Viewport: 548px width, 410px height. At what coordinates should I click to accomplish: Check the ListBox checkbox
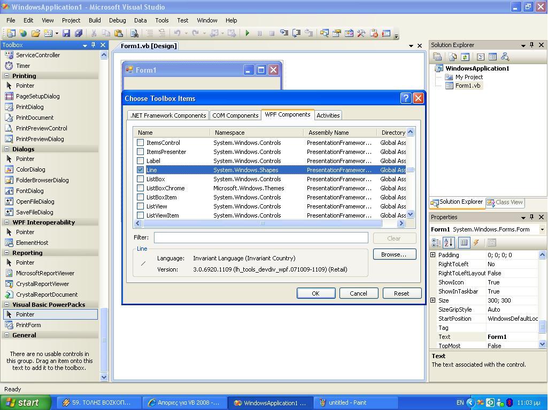click(140, 179)
